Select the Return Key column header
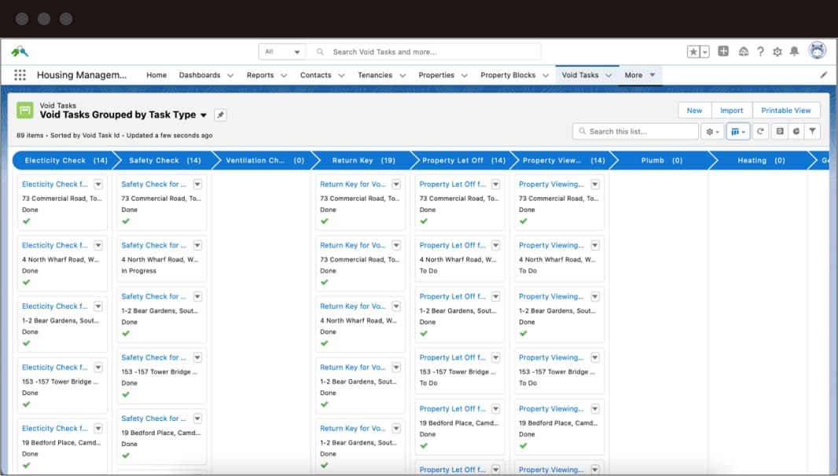The height and width of the screenshot is (476, 838). click(x=363, y=160)
